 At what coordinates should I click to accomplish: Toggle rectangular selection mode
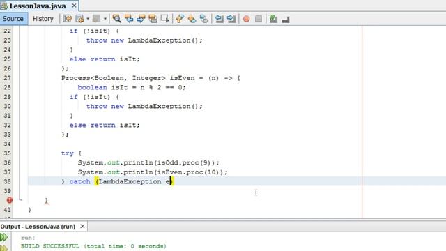click(x=165, y=19)
